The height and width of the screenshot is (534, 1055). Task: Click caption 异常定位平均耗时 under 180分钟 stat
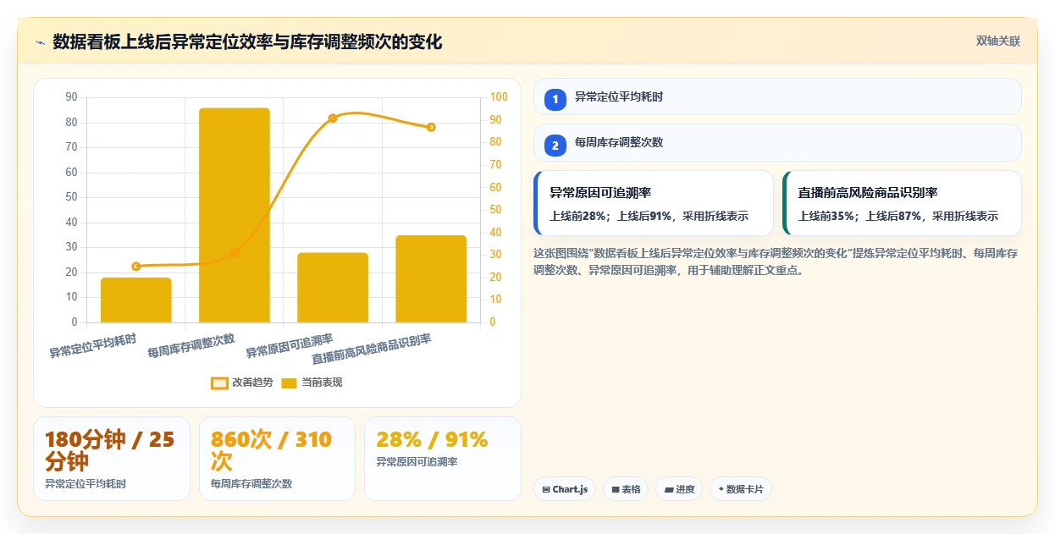pyautogui.click(x=86, y=484)
